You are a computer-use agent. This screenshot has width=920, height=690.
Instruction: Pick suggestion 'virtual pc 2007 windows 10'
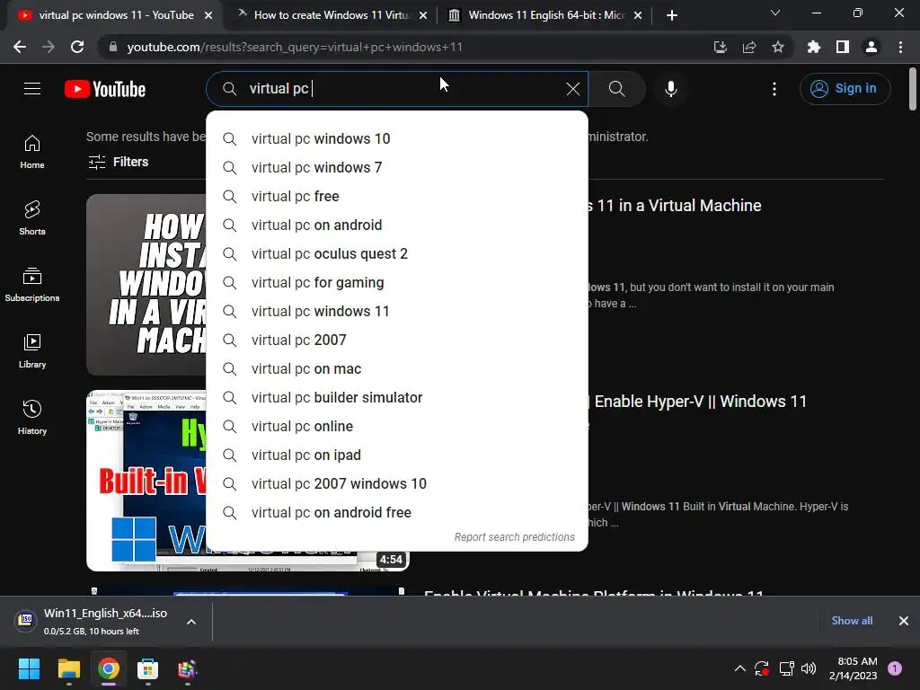[x=397, y=484]
